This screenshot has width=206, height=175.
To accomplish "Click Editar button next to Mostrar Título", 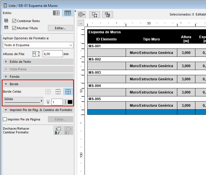I will pos(61,28).
